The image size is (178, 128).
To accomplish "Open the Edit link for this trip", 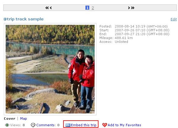I will 174,19.
